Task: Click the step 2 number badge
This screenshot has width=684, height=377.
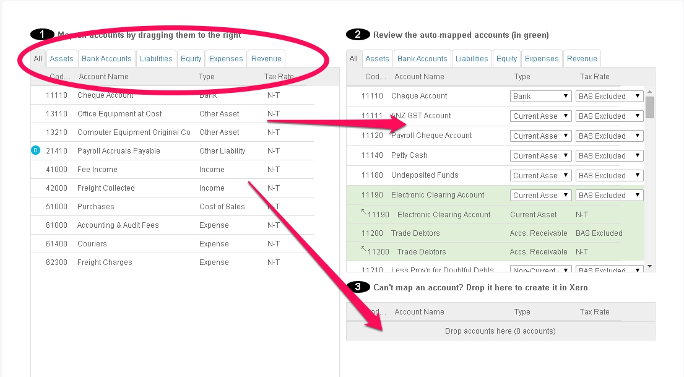Action: coord(358,35)
